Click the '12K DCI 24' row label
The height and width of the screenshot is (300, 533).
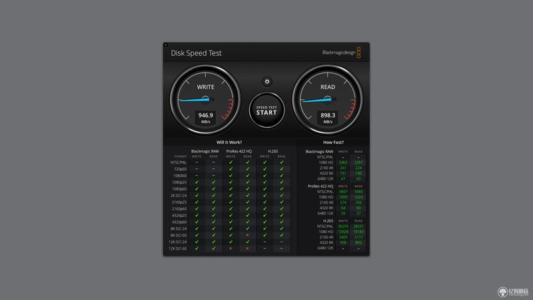click(177, 242)
